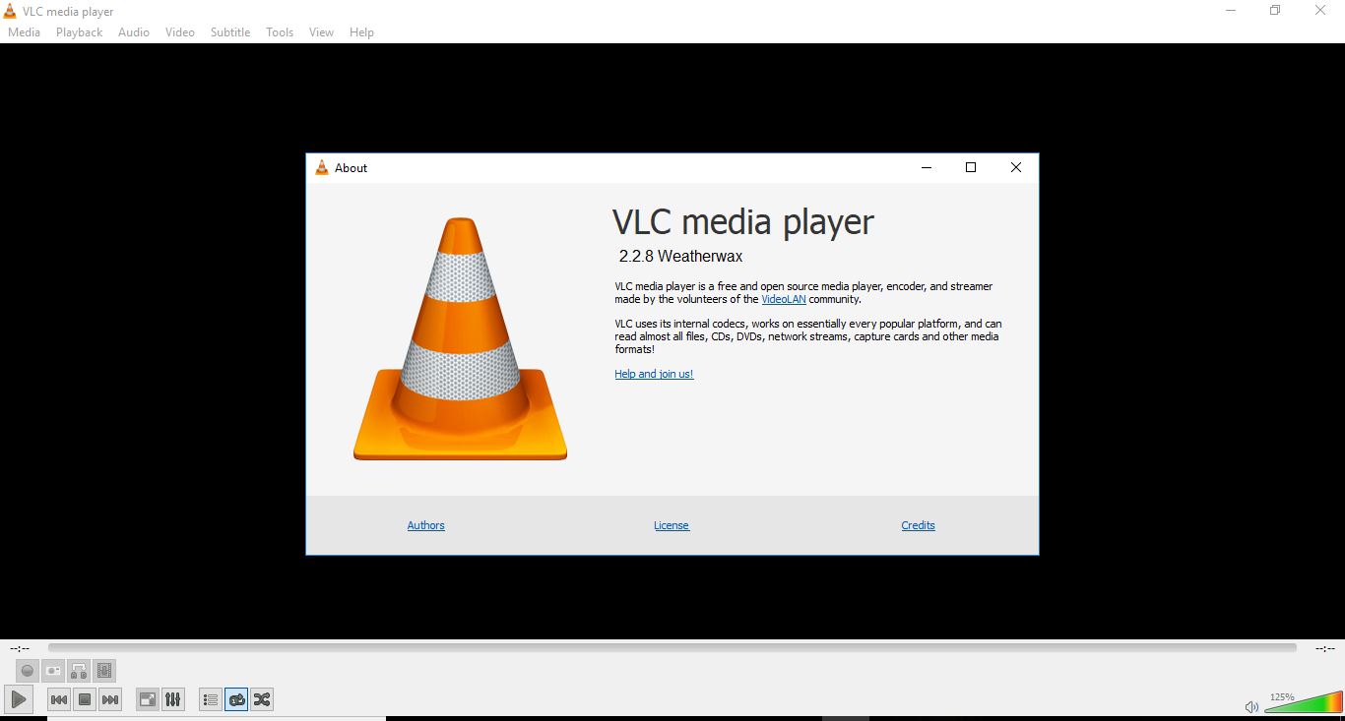Click the speaker icon to mute audio
This screenshot has height=721, width=1345.
pyautogui.click(x=1250, y=706)
